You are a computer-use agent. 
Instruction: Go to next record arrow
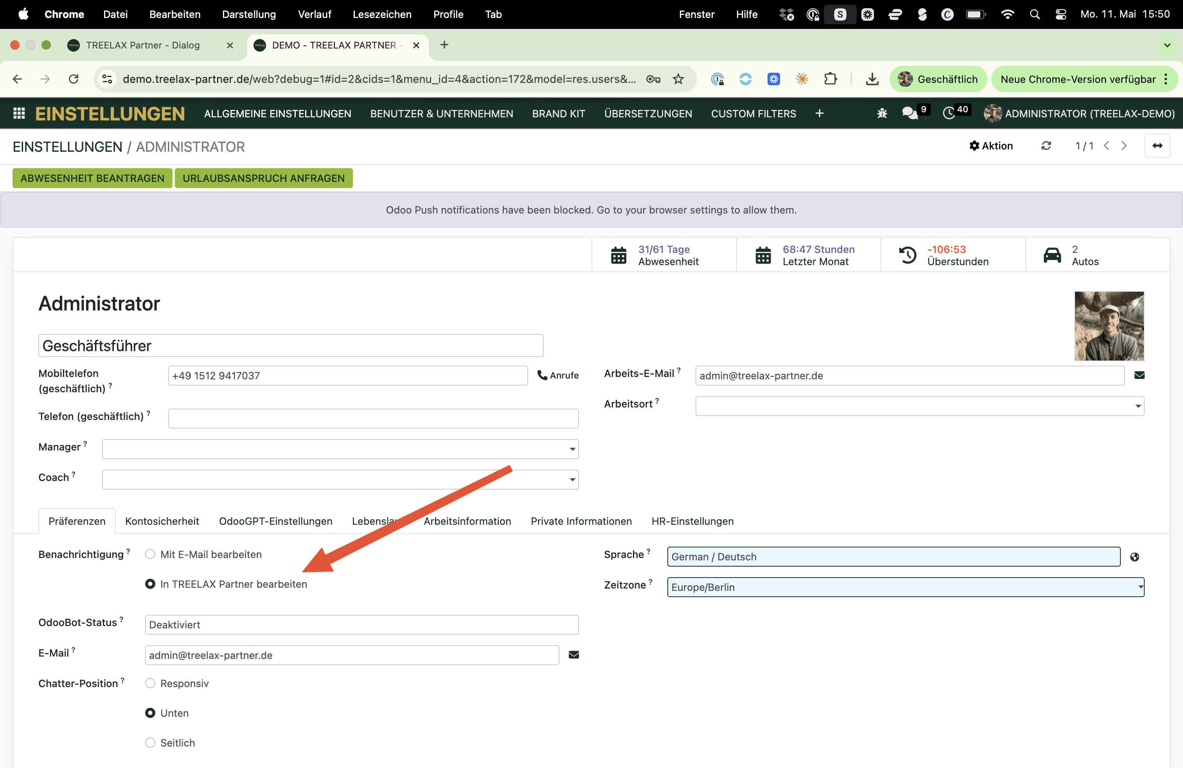click(1124, 145)
